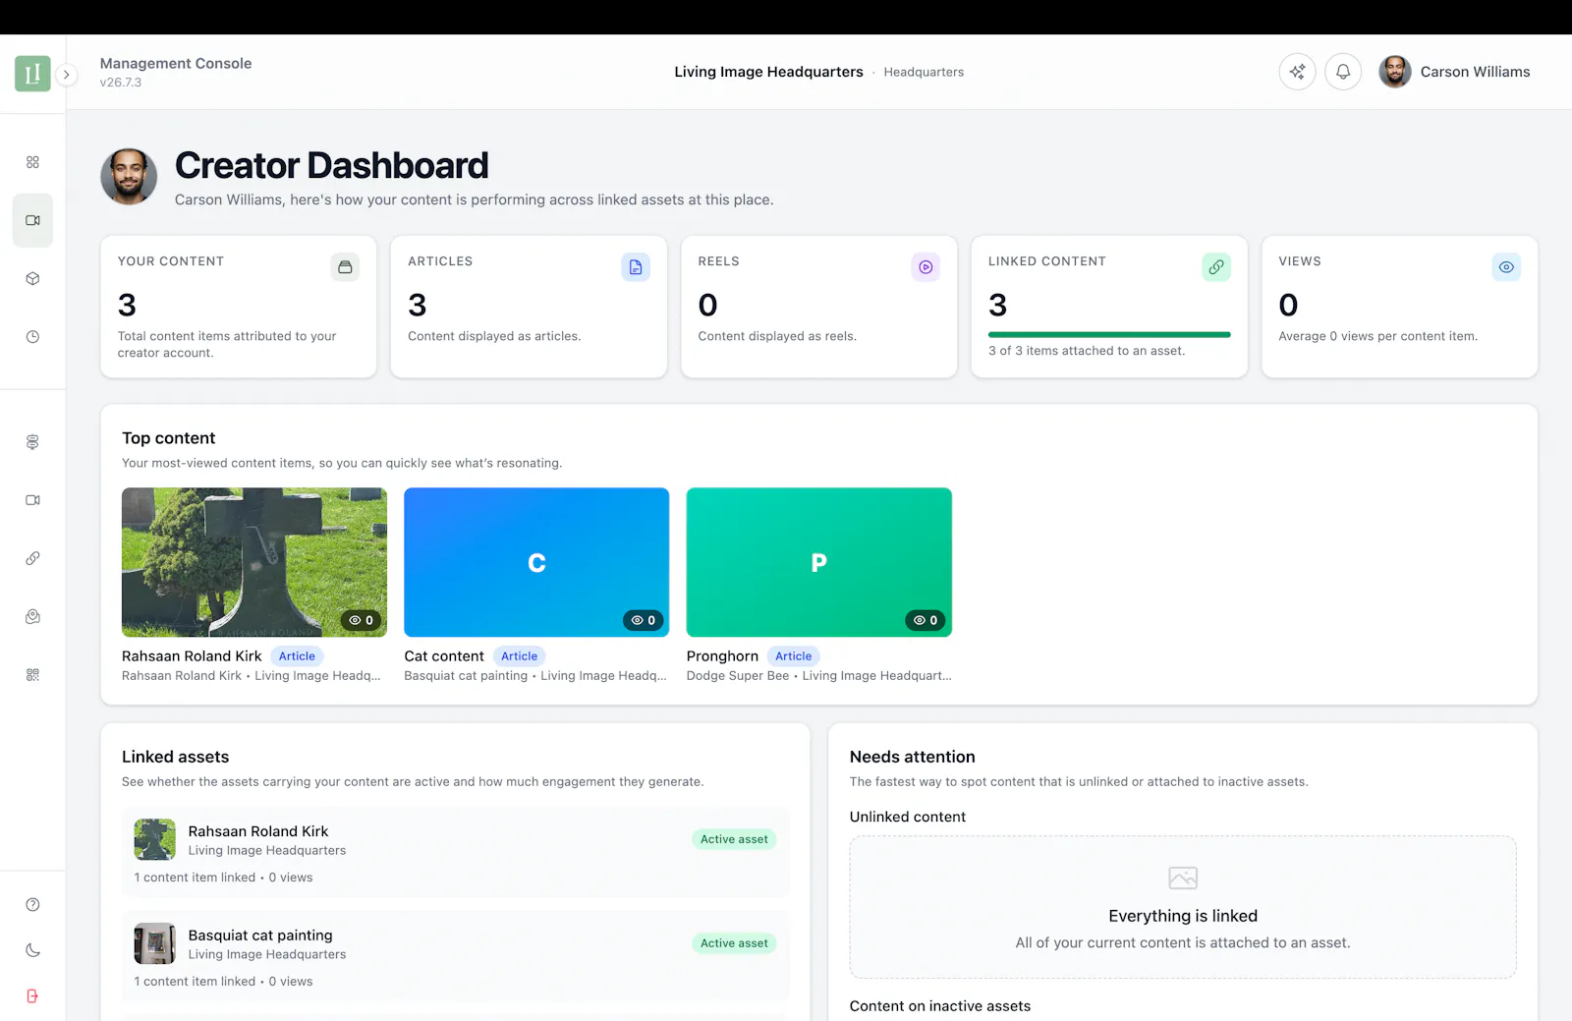Click the red logout icon
Image resolution: width=1572 pixels, height=1021 pixels.
click(x=32, y=996)
